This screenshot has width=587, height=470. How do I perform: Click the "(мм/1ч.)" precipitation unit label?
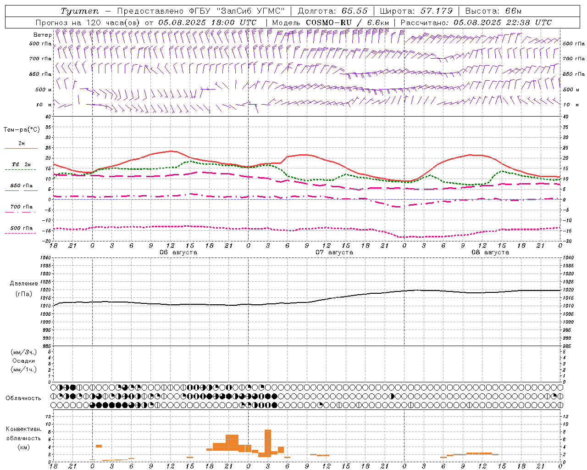pos(24,369)
